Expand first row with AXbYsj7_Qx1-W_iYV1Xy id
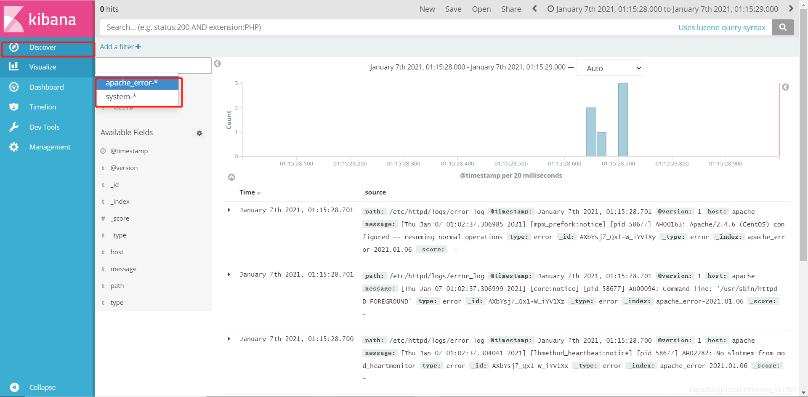 (229, 210)
